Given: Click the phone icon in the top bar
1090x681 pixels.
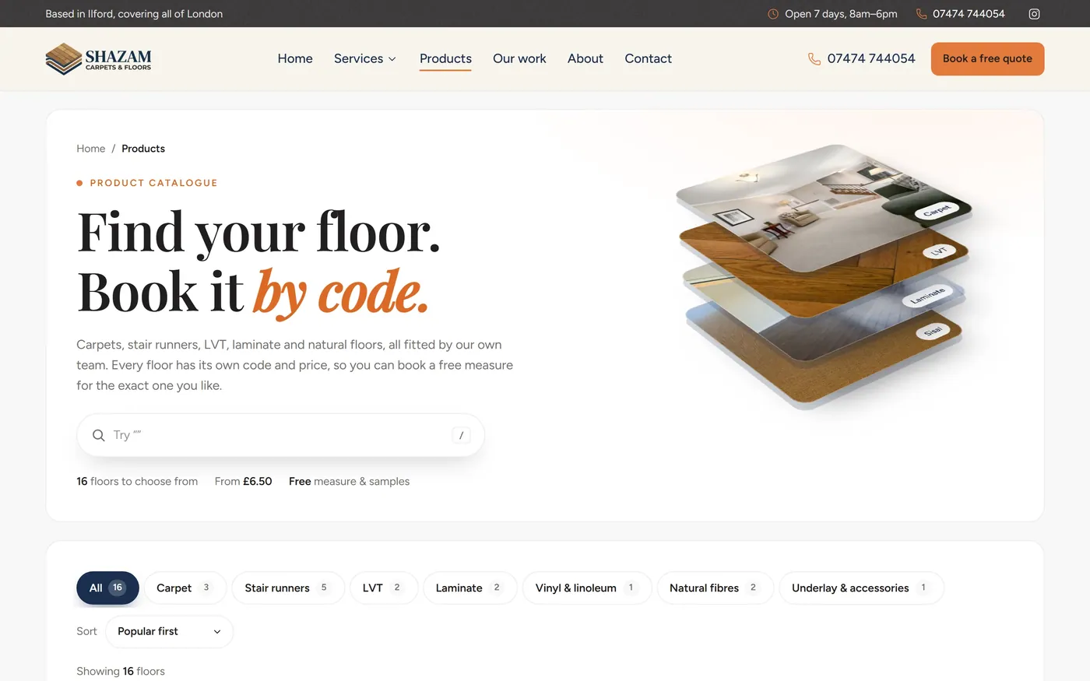Looking at the screenshot, I should 921,14.
